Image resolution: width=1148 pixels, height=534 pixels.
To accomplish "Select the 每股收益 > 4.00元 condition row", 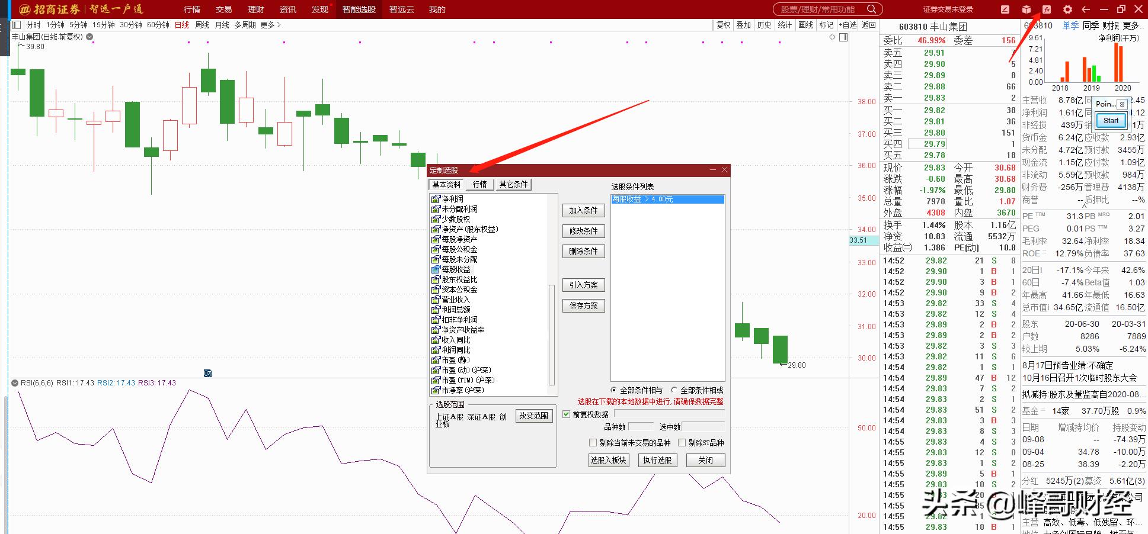I will coord(667,200).
